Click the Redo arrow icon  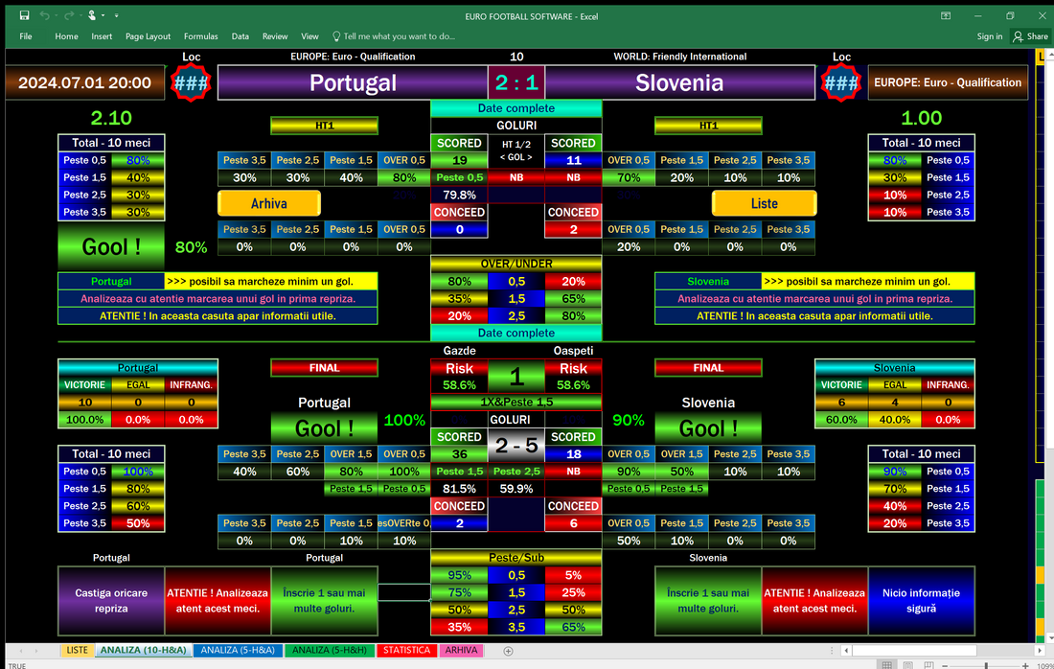tap(69, 15)
